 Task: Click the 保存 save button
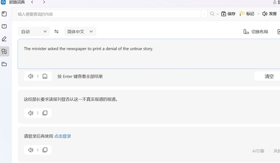coord(228,14)
